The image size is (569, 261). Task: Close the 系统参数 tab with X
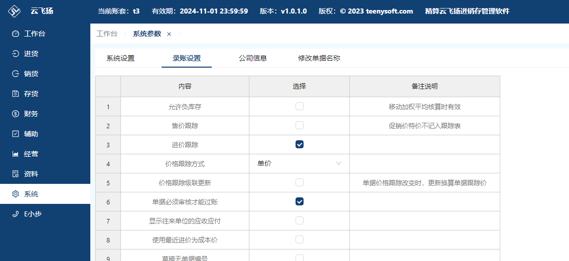pos(169,34)
